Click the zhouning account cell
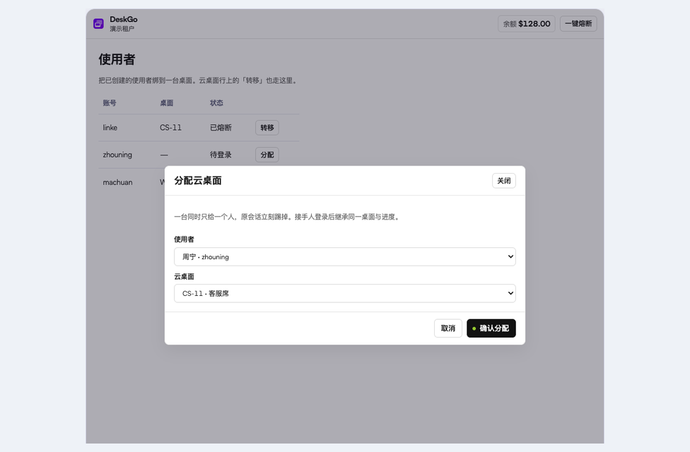690x452 pixels. [x=117, y=155]
